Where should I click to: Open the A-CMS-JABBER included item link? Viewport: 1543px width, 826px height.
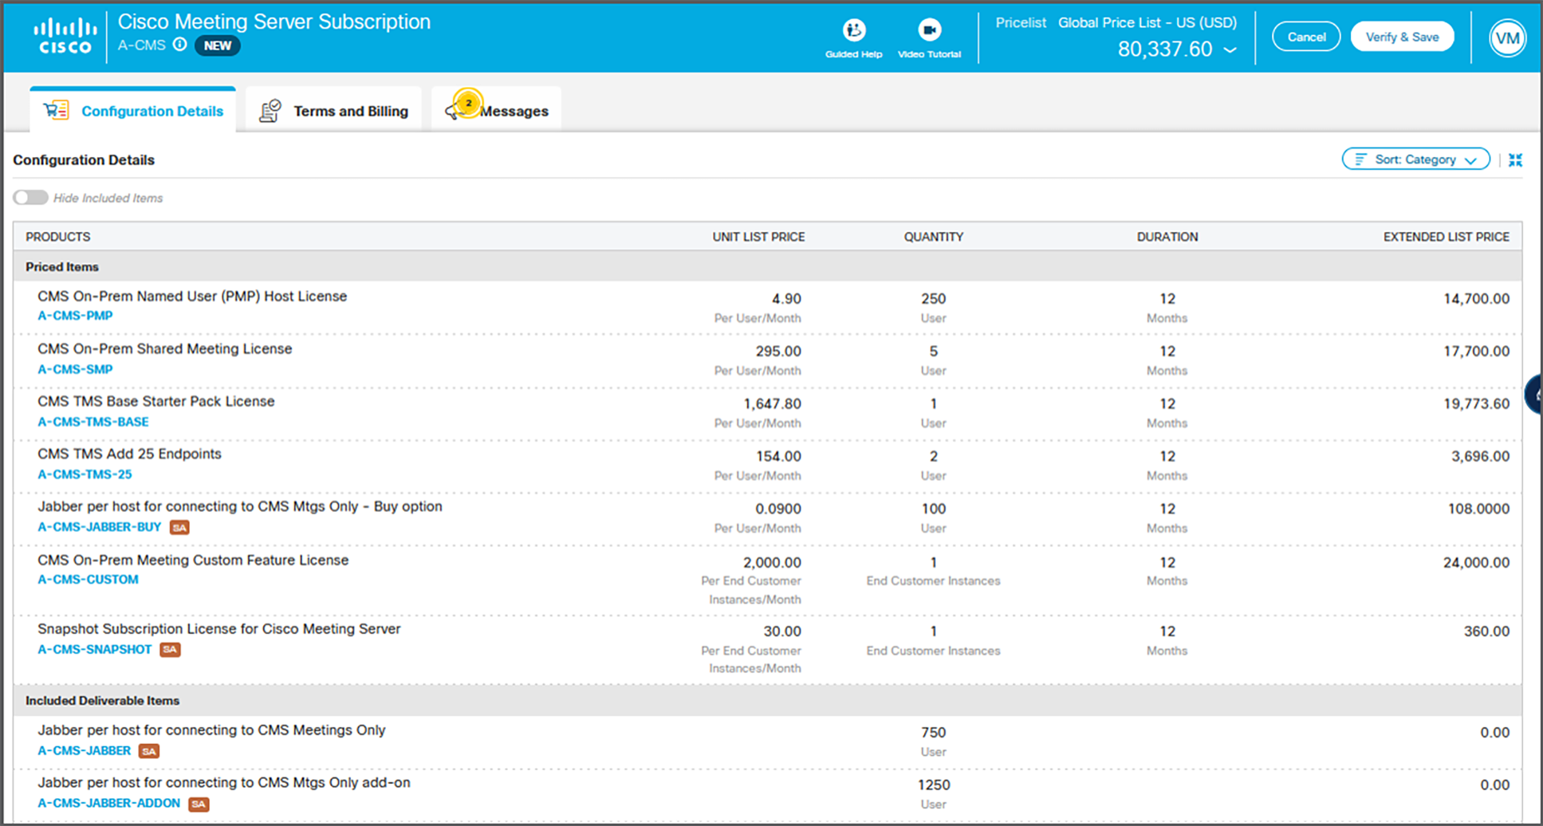pyautogui.click(x=84, y=751)
